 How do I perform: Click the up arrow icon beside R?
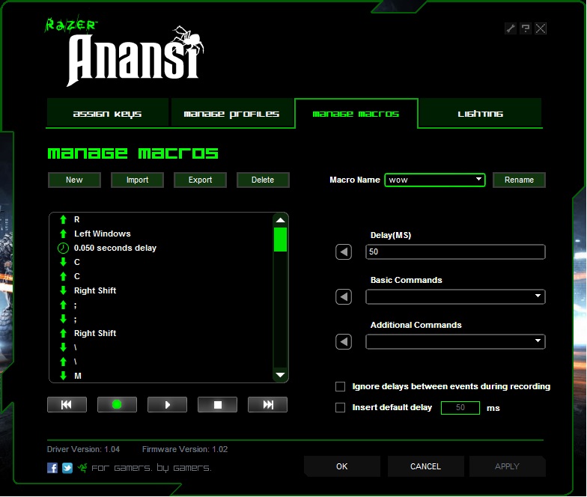coord(63,220)
